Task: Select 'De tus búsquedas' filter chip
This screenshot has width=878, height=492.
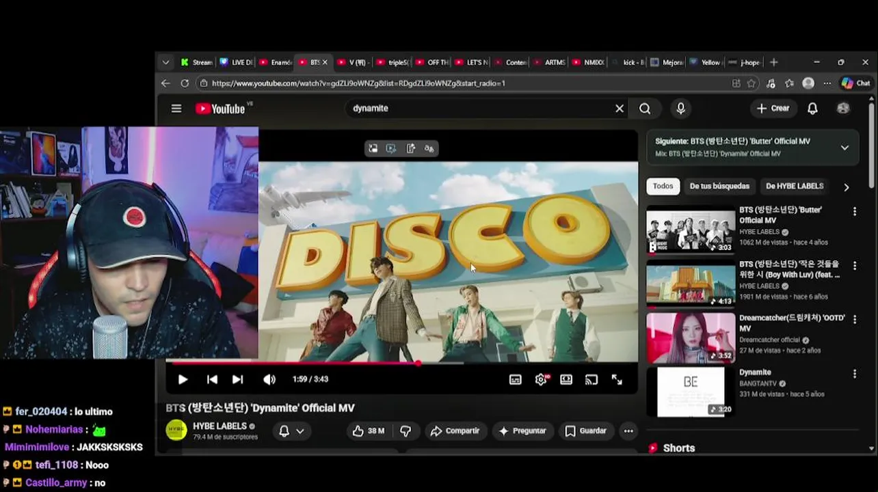Action: [719, 186]
